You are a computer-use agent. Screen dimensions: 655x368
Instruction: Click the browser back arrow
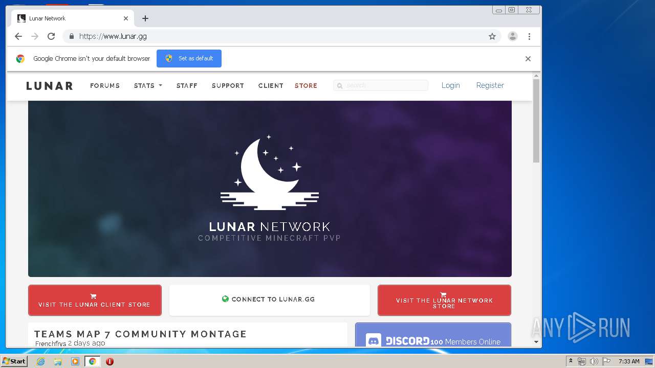(x=18, y=36)
